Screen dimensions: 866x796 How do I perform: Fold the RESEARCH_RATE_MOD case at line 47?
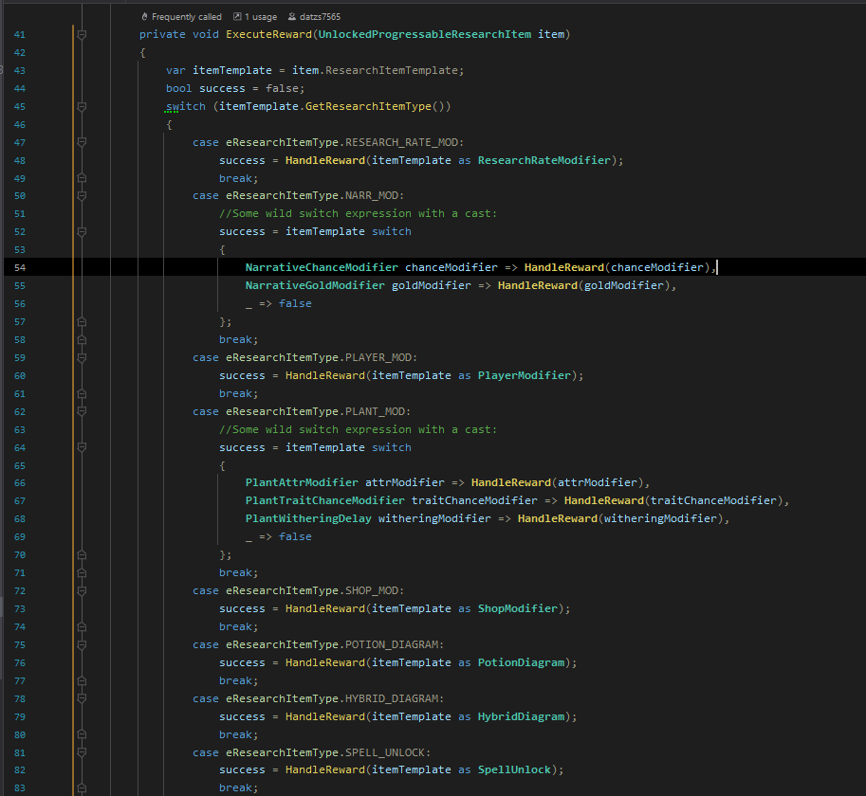click(82, 142)
